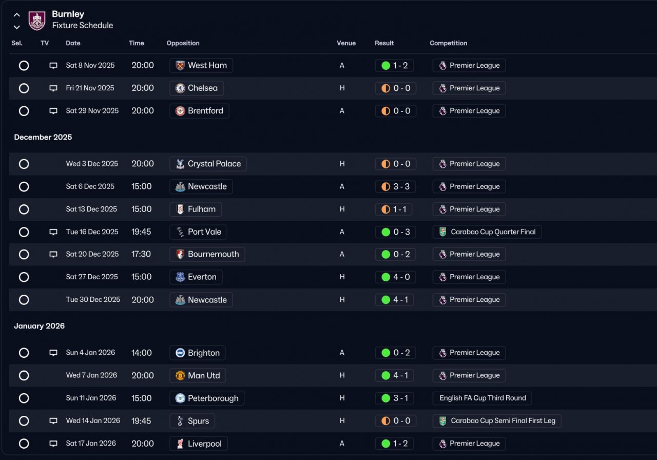Click the down chevron next to Burnley crest
The height and width of the screenshot is (460, 657).
pyautogui.click(x=17, y=27)
